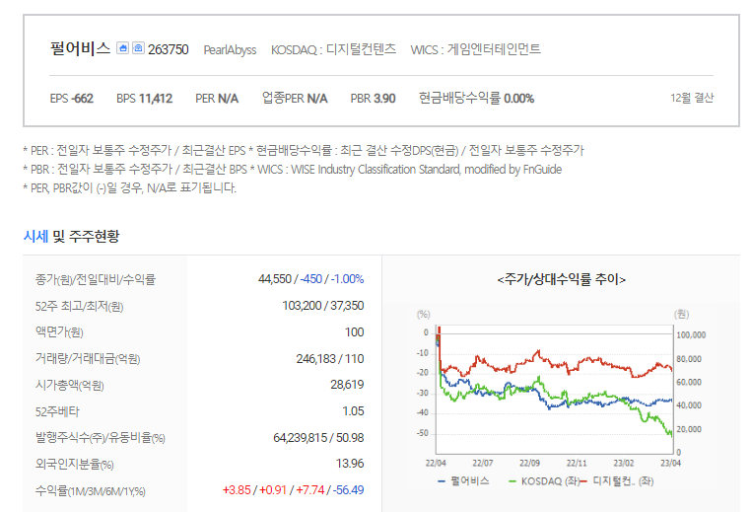751x512 pixels.
Task: Click the 외국인지분율(%) label
Action: (74, 464)
